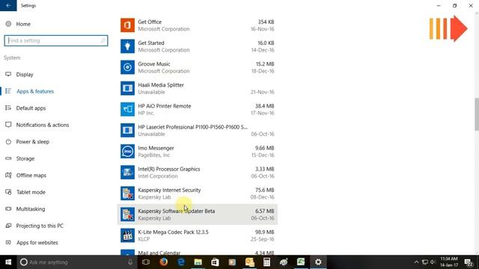Select the Mail and Calendar entry
Viewport: 479px width, 269px height.
(159, 253)
